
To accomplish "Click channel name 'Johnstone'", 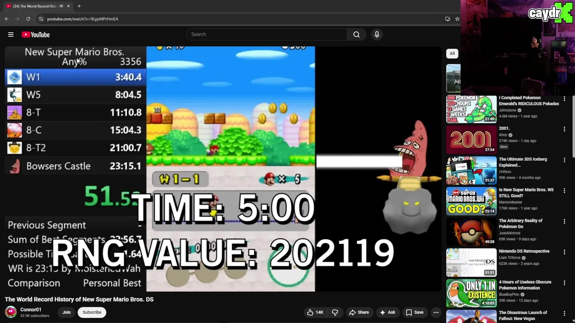I will pos(508,110).
